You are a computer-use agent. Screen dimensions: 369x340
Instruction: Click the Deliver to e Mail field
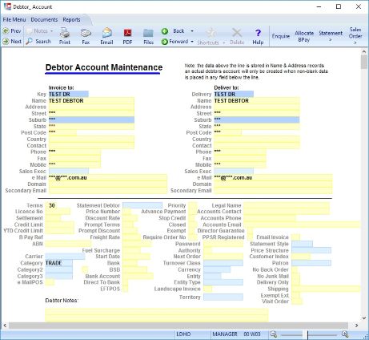click(273, 177)
